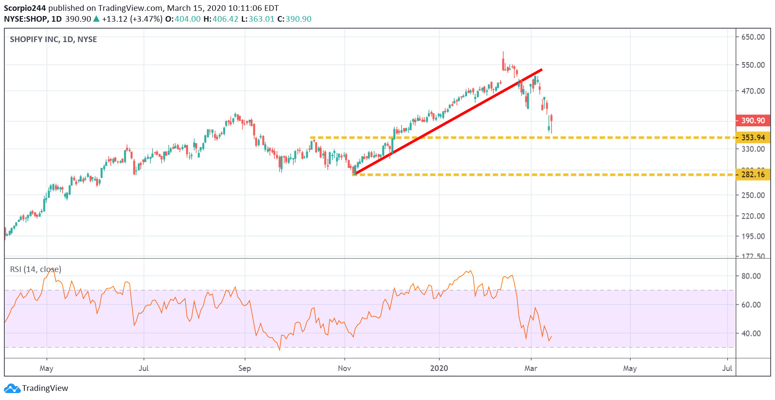Viewport: 775px width, 400px height.
Task: Click the open value 'O:404.00'
Action: click(x=183, y=19)
